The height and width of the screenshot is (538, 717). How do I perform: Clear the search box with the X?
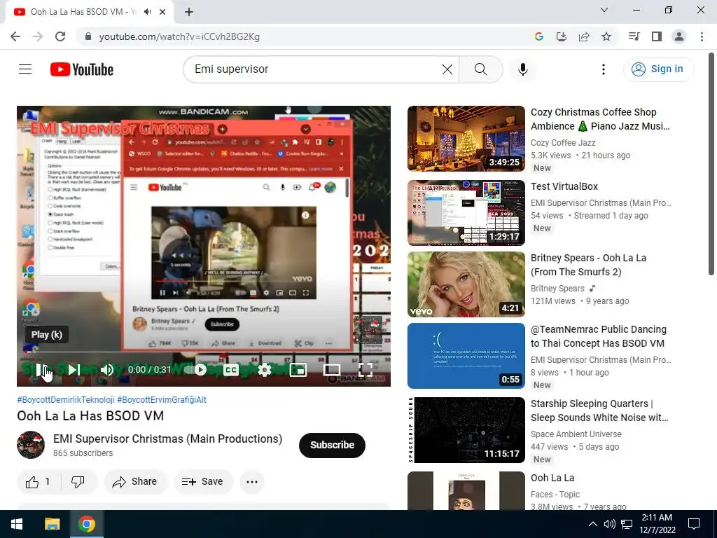point(447,69)
